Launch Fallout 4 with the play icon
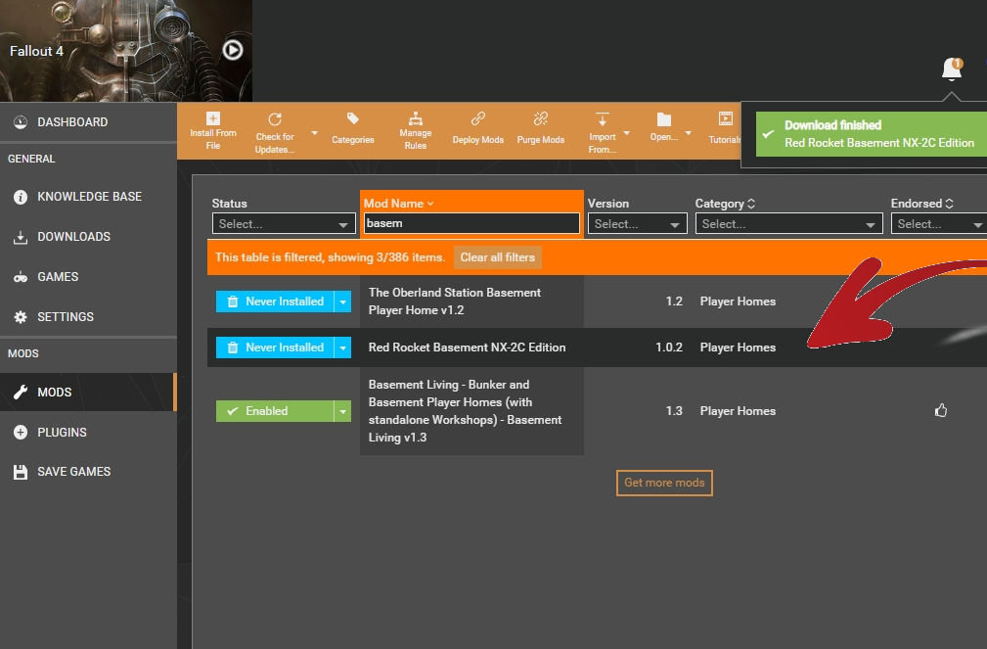 point(232,50)
